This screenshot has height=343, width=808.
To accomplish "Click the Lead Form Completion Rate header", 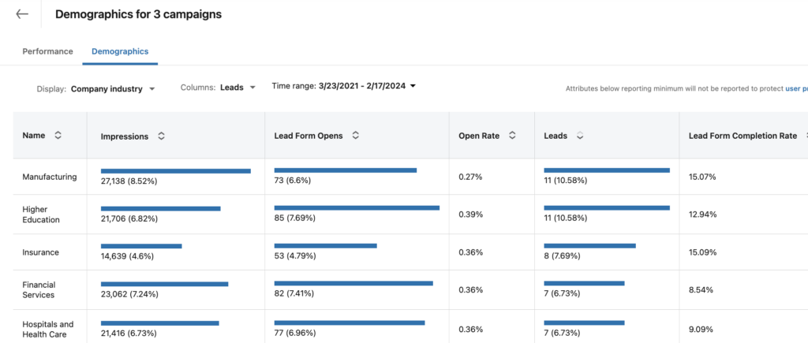I will (x=743, y=136).
